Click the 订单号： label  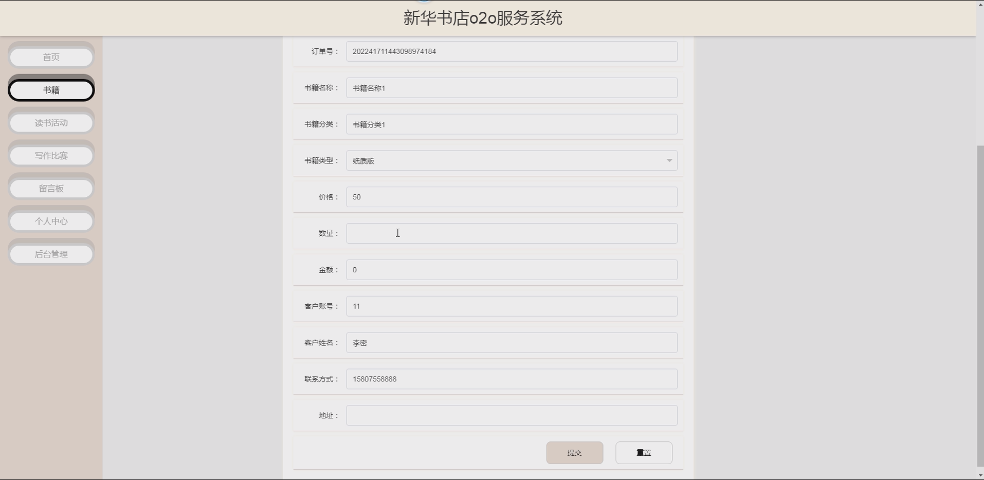point(325,51)
